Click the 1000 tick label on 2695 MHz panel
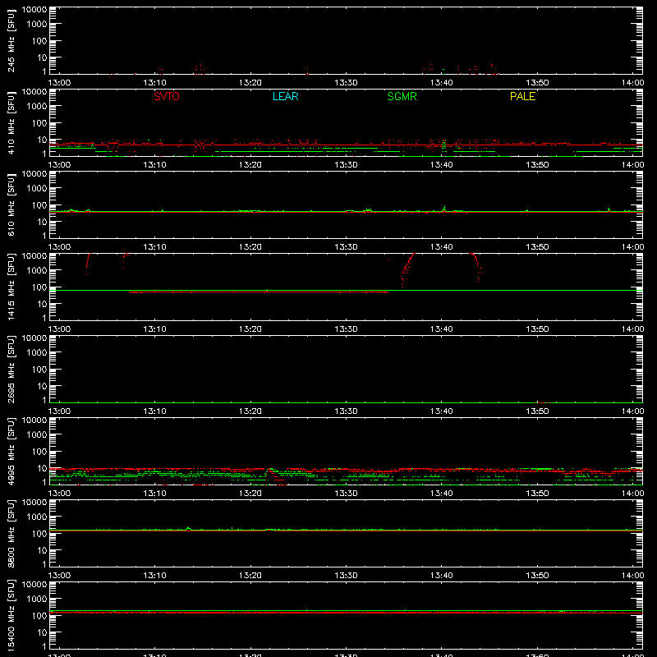This screenshot has width=657, height=657. click(37, 353)
